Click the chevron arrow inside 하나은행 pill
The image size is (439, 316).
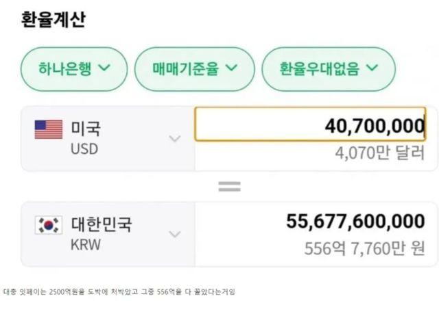tap(105, 68)
